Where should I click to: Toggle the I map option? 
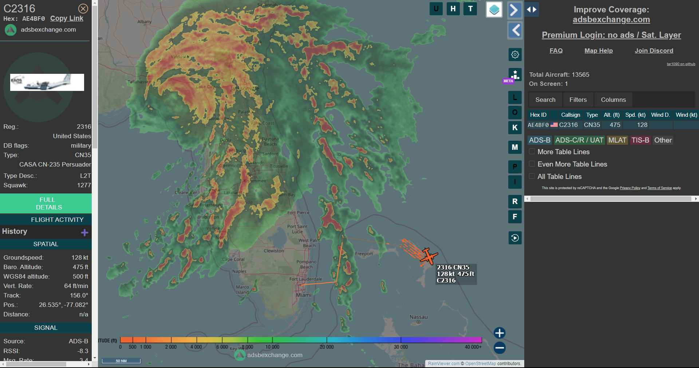point(515,182)
